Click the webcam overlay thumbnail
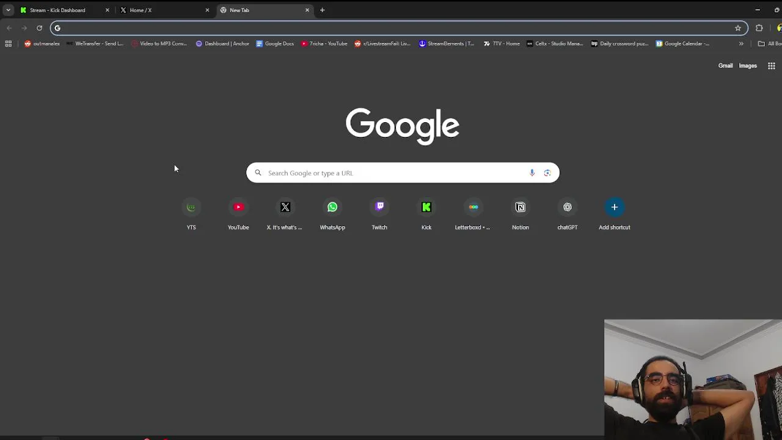This screenshot has width=782, height=440. point(693,380)
